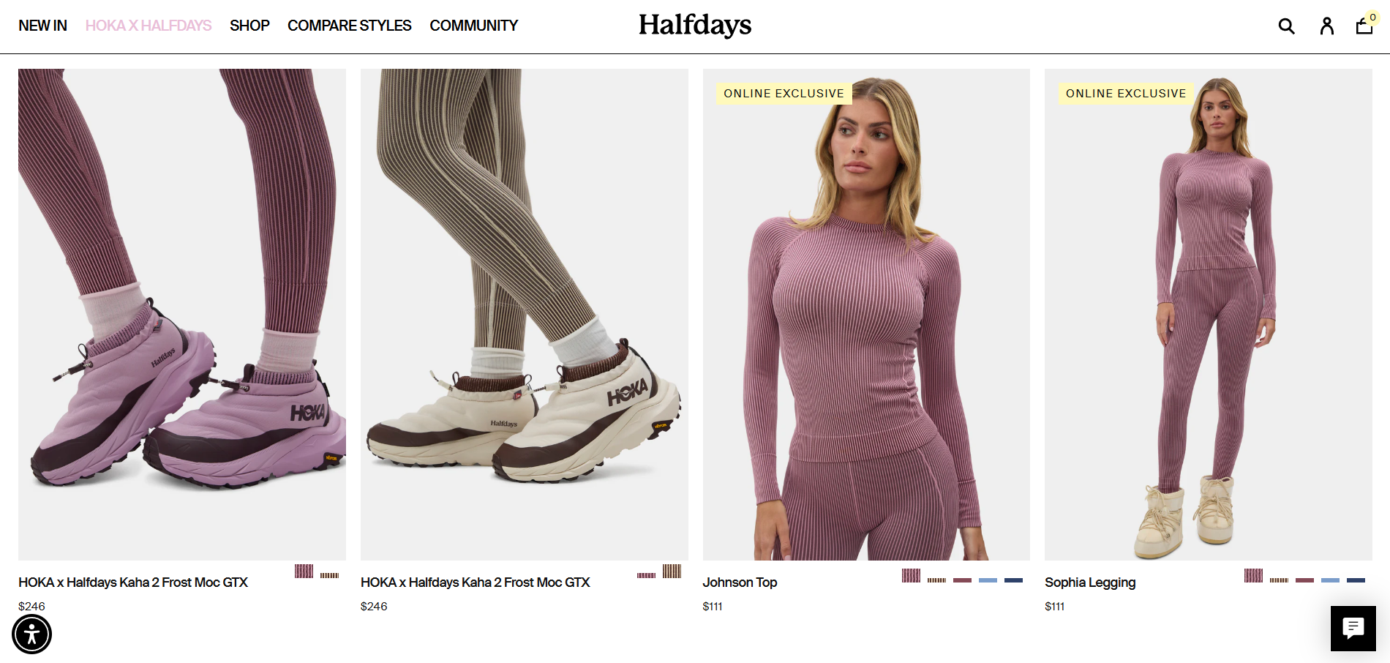The height and width of the screenshot is (663, 1390).
Task: Open the live chat icon
Action: pos(1353,628)
